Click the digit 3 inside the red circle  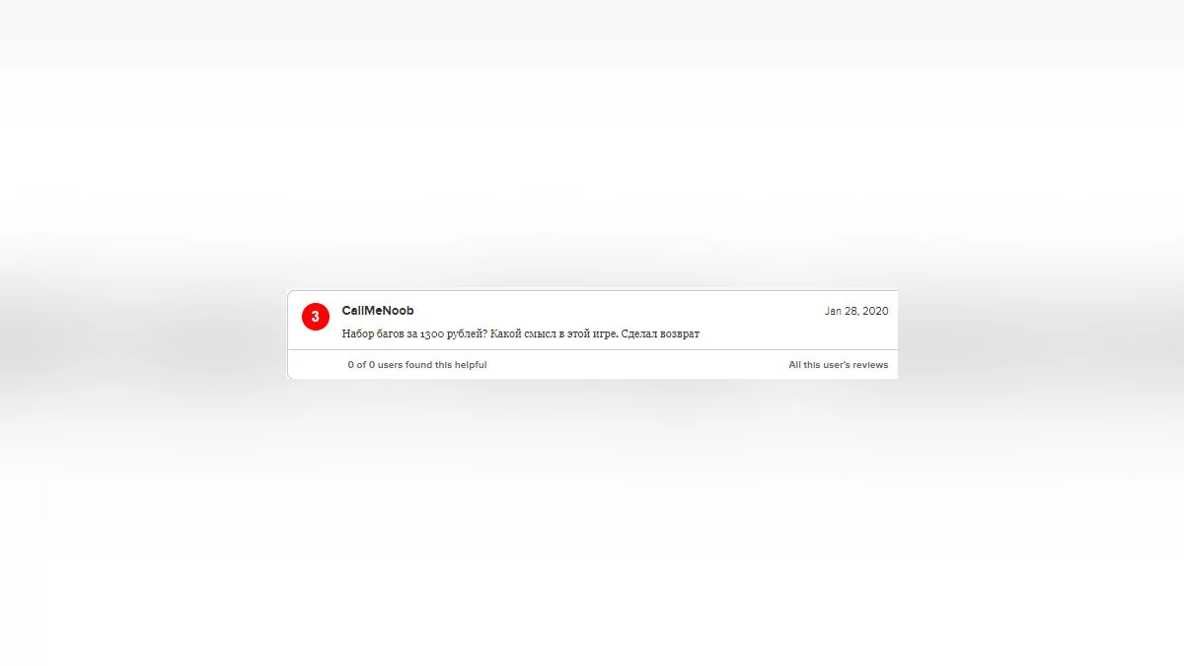[x=315, y=317]
